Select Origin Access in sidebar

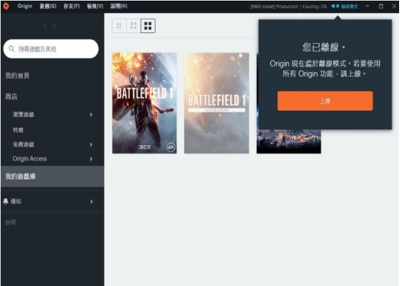[30, 159]
